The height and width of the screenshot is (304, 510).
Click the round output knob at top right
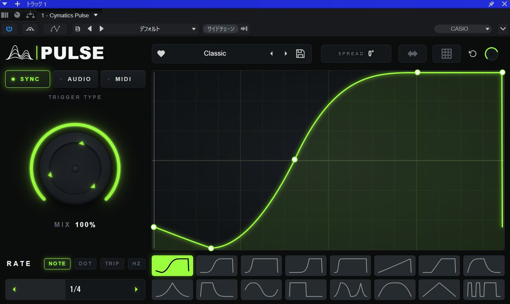pos(492,54)
